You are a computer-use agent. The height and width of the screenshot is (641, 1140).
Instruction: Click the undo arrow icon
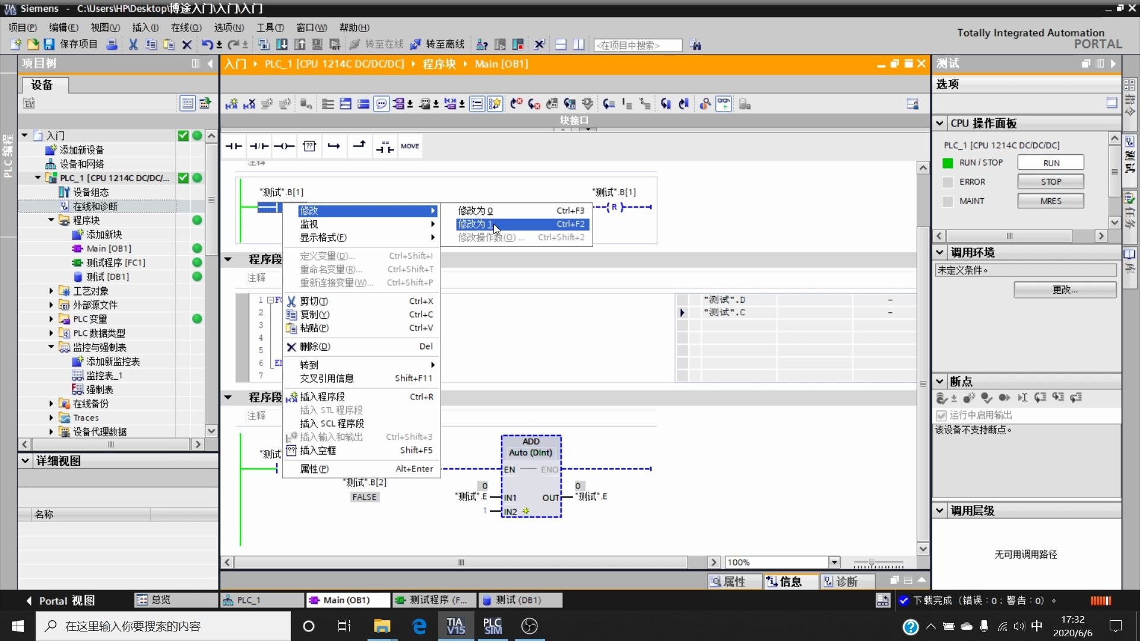207,45
